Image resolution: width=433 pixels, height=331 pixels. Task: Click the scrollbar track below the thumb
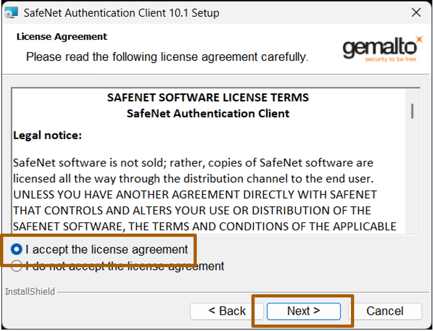pos(412,176)
